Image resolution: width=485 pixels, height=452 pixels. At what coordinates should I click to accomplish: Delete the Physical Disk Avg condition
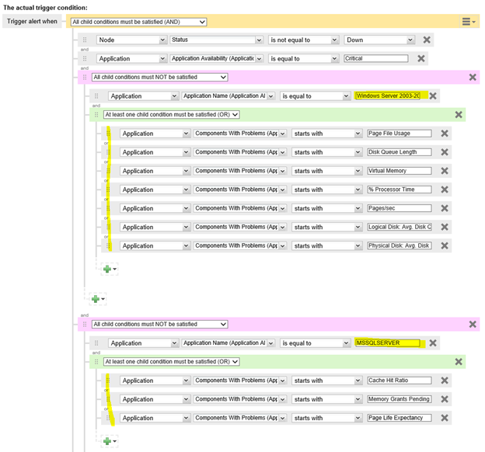coord(445,245)
